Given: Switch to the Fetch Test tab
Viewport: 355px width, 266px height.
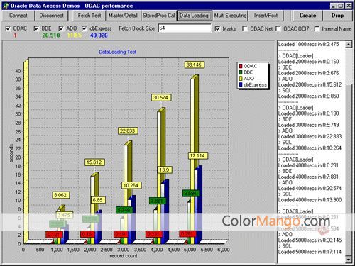Looking at the screenshot, I should [89, 16].
